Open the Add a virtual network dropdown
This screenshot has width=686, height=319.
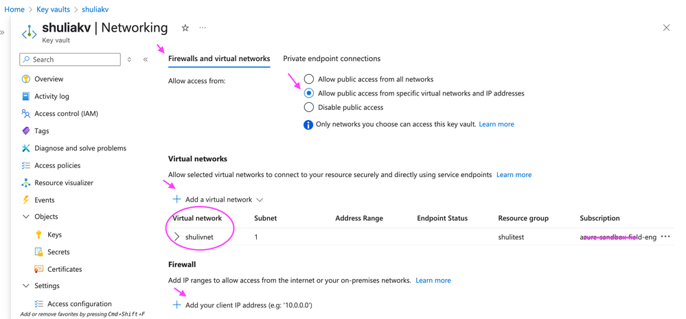click(218, 200)
